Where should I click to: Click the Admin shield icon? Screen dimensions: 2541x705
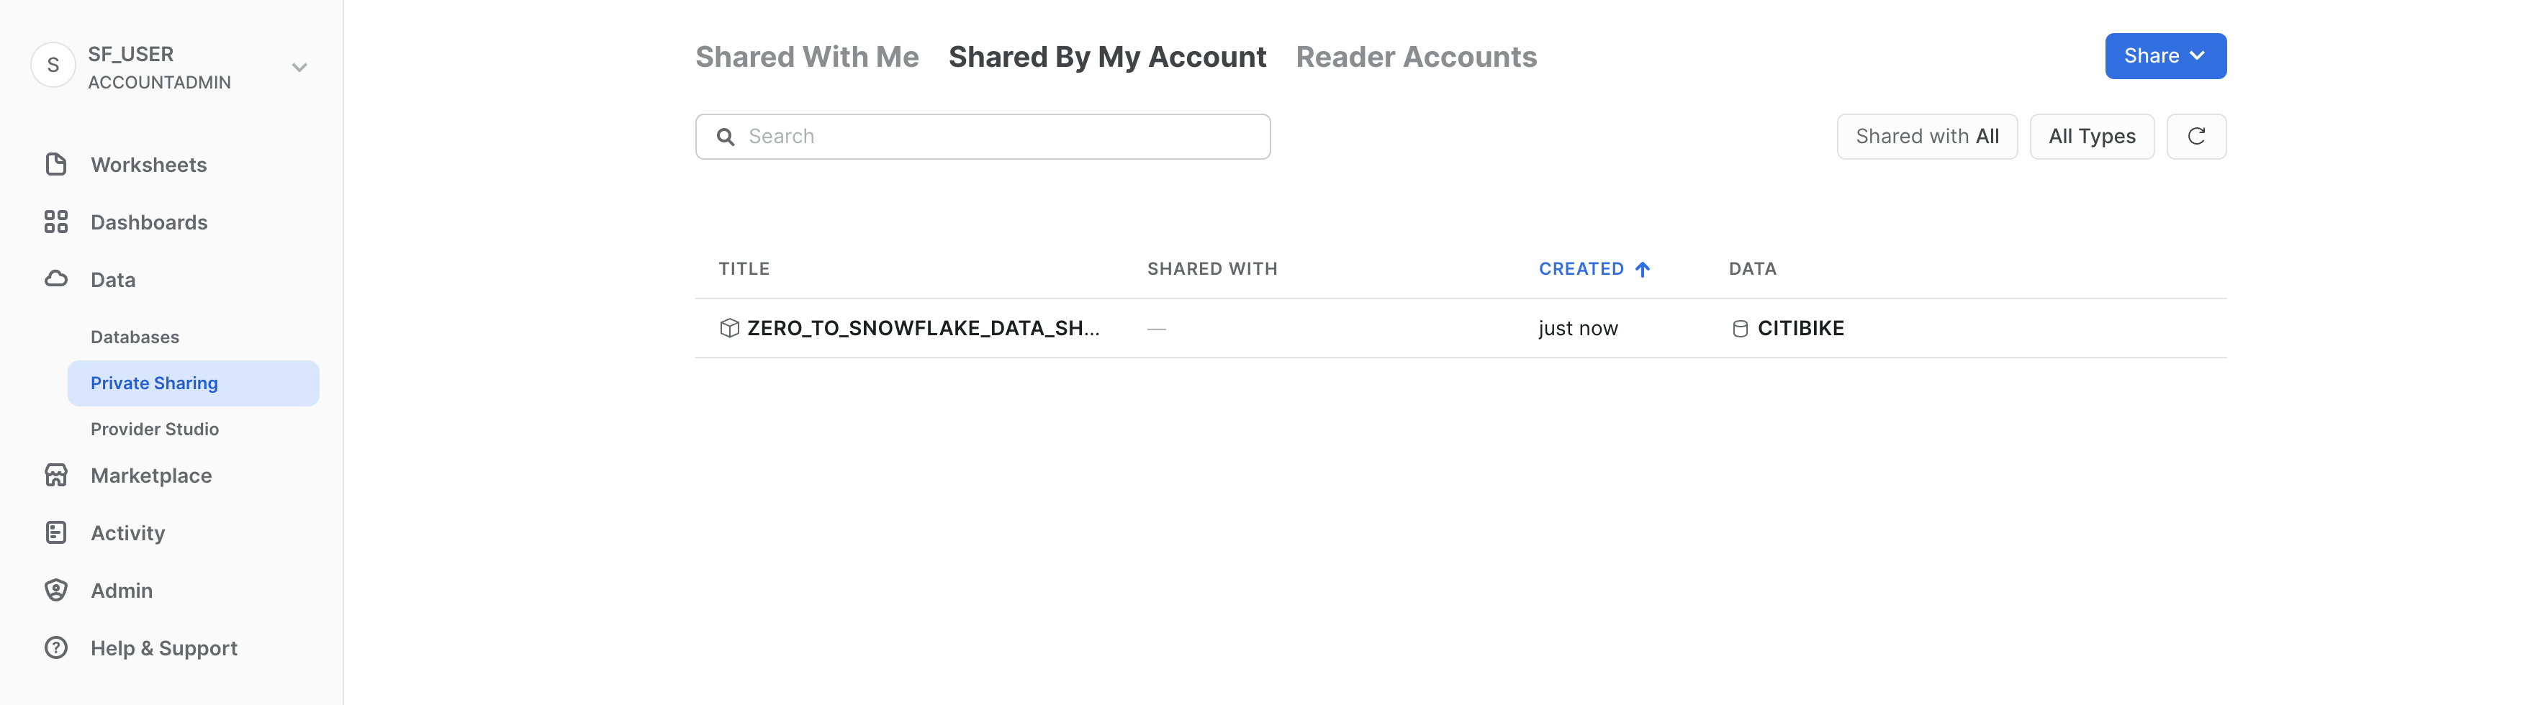[x=56, y=590]
